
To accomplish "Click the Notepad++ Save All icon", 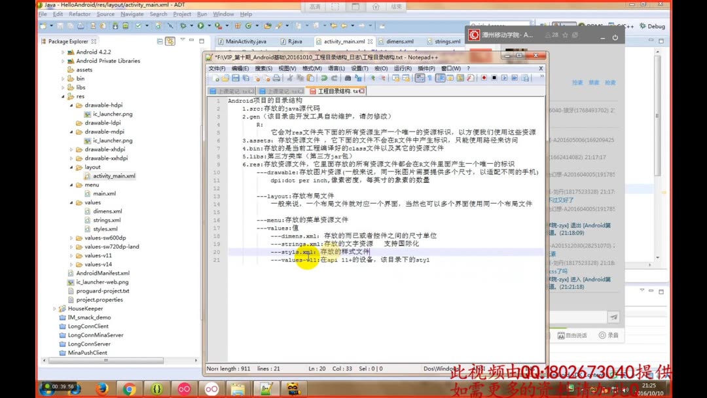I will click(x=245, y=78).
